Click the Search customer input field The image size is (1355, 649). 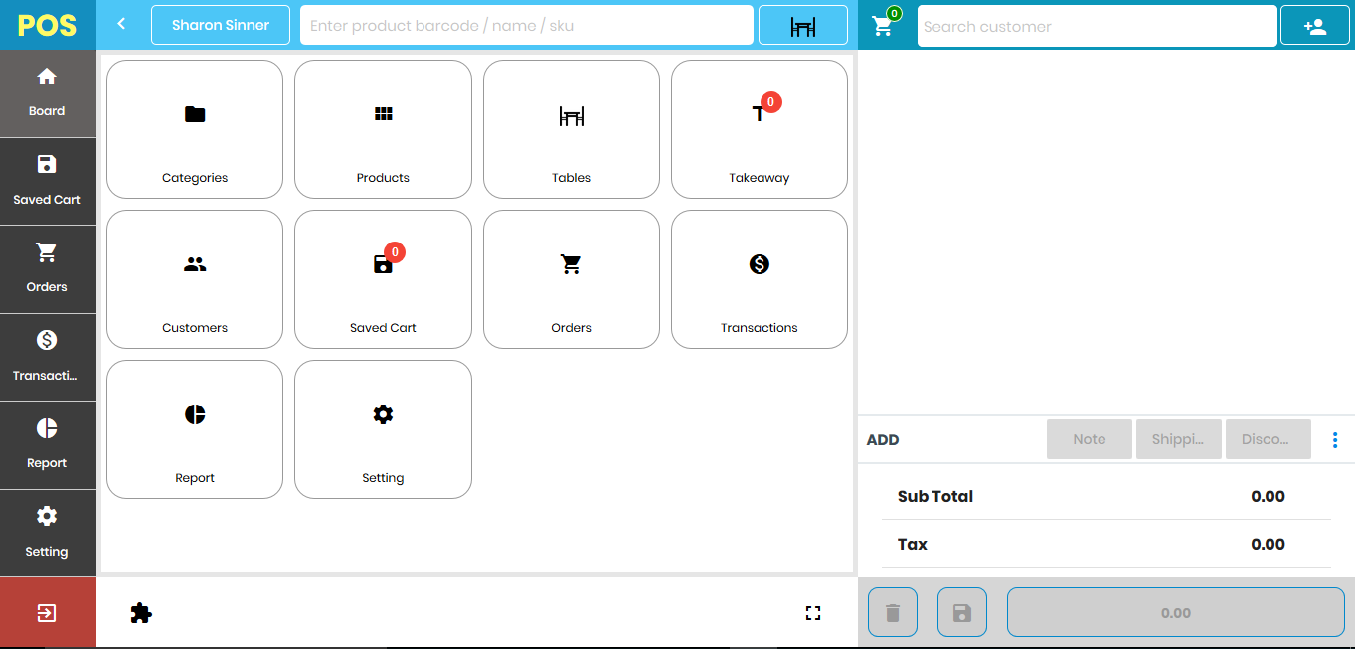(x=1096, y=27)
